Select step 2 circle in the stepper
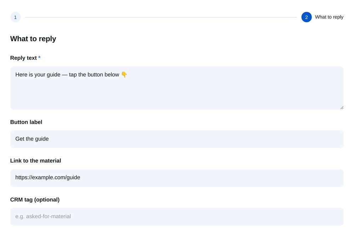The image size is (354, 236). tap(306, 17)
